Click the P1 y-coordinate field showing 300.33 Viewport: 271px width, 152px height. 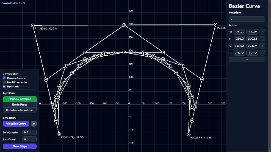252,39
